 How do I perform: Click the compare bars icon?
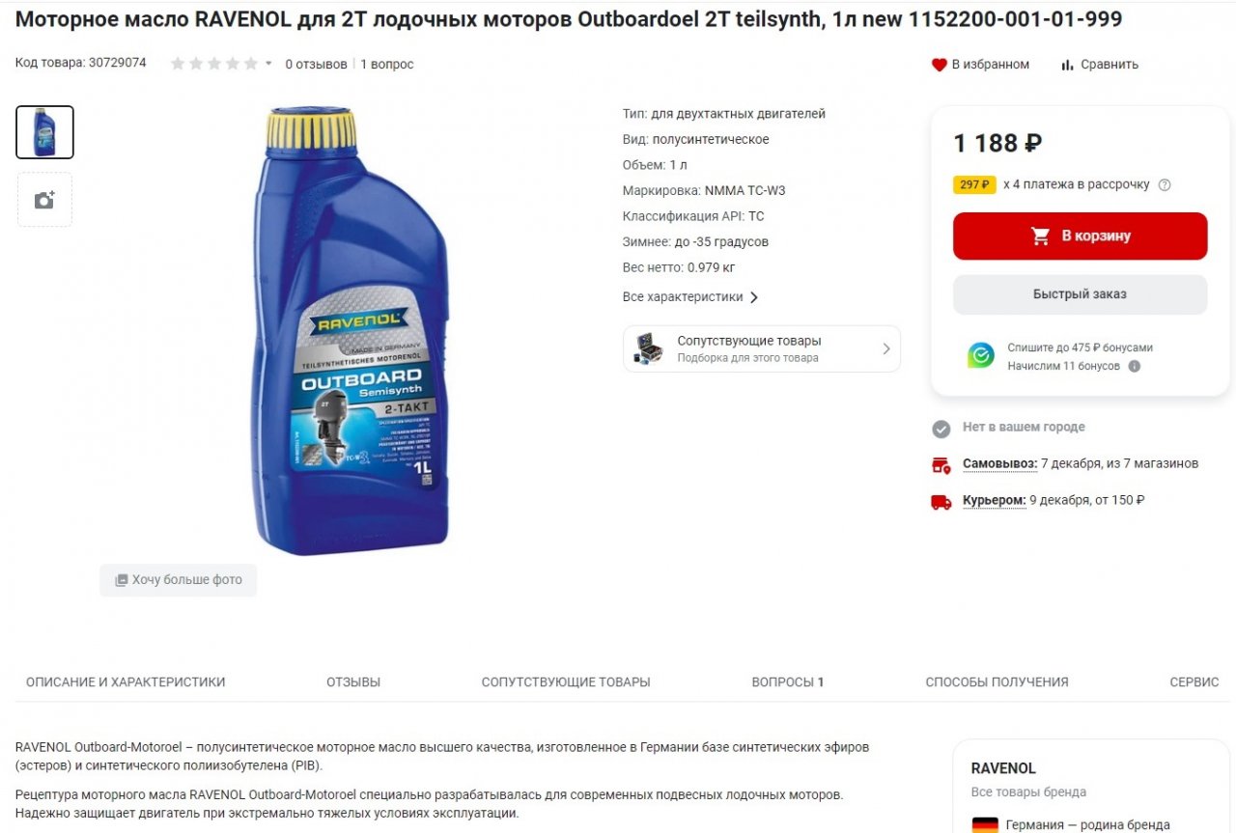pos(1067,65)
